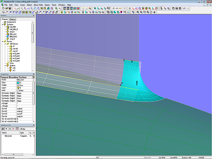Image resolution: width=212 pixels, height=159 pixels.
Task: Collapse the Surfaces tree node
Action: coord(3,24)
